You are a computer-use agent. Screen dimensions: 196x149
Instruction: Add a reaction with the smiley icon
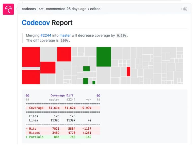pos(184,9)
